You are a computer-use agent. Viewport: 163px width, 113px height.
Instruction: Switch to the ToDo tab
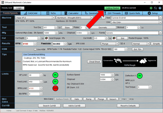tap(51, 13)
